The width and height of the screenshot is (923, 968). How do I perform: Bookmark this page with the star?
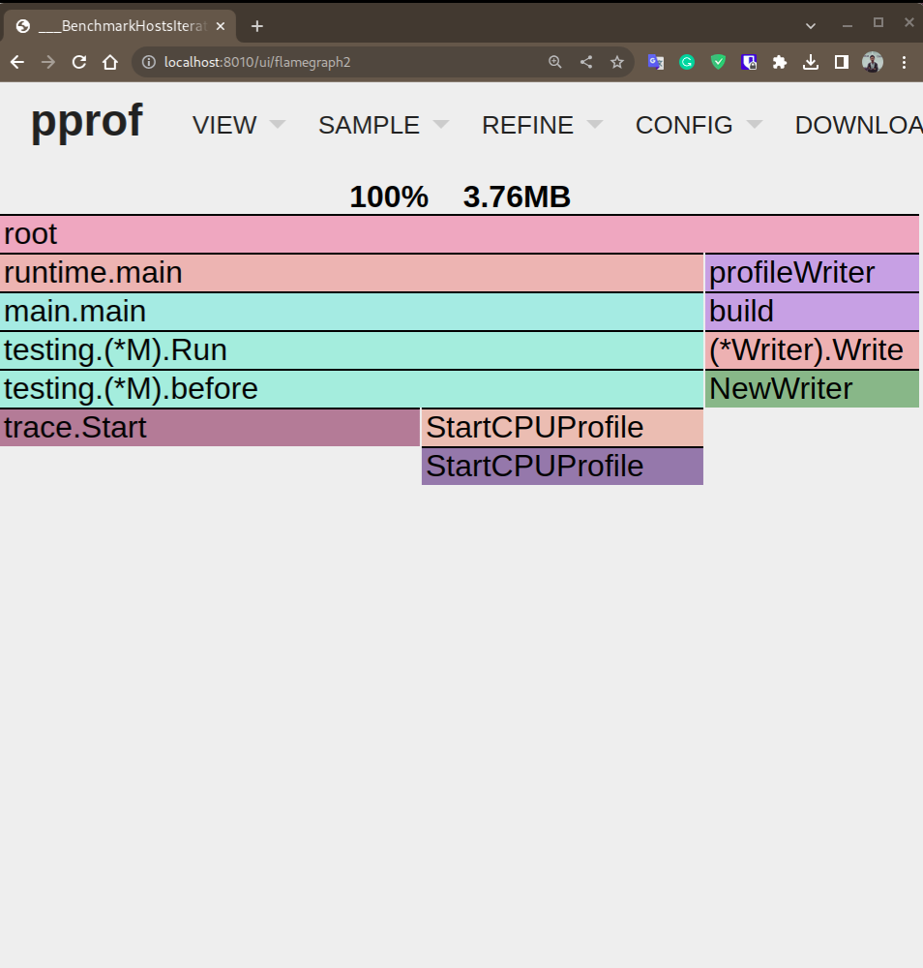(x=617, y=62)
